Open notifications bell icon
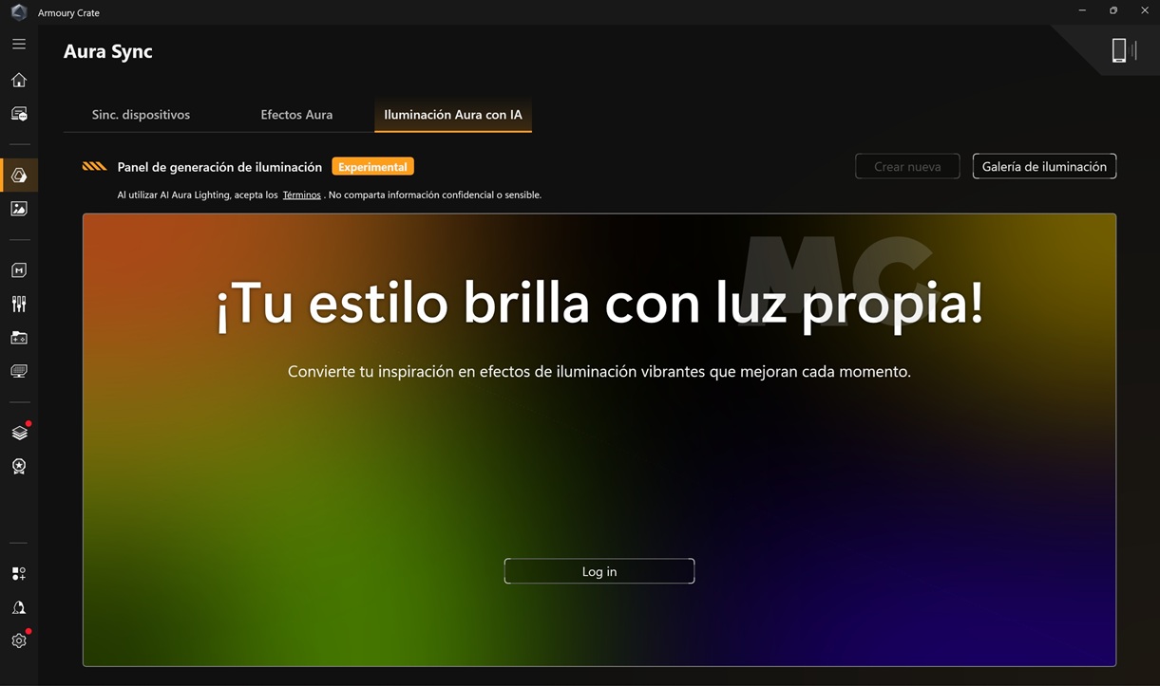This screenshot has width=1160, height=686. 19,607
